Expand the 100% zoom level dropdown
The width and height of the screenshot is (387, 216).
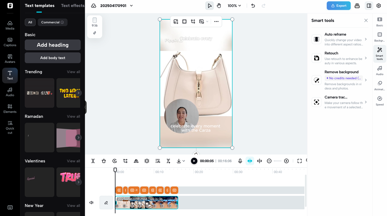coord(234,5)
